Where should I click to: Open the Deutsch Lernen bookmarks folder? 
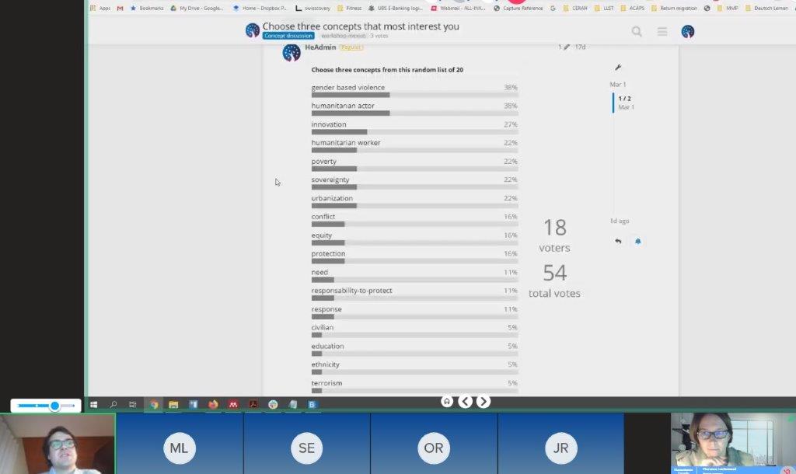pyautogui.click(x=766, y=8)
